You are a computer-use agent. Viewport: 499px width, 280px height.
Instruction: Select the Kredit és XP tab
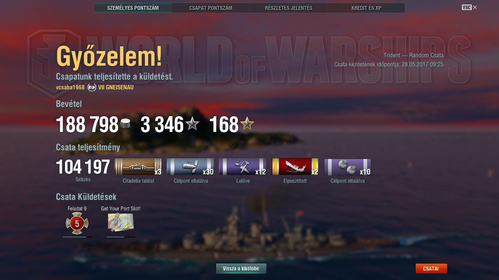(366, 8)
